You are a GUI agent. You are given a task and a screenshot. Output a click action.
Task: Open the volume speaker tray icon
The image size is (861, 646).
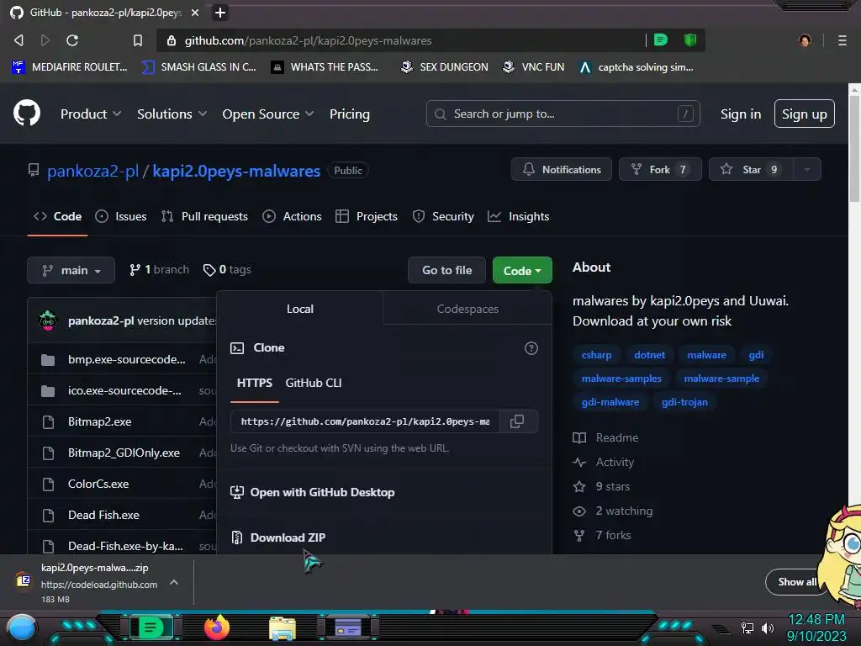click(x=768, y=627)
